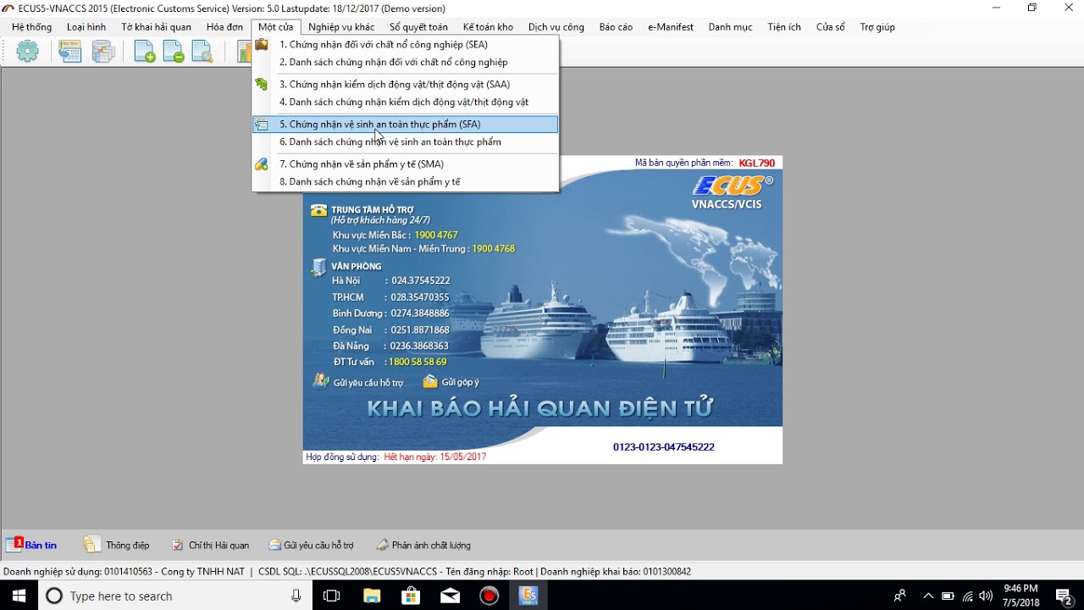Click the Bản tin news icon
Image resolution: width=1084 pixels, height=610 pixels.
14,544
